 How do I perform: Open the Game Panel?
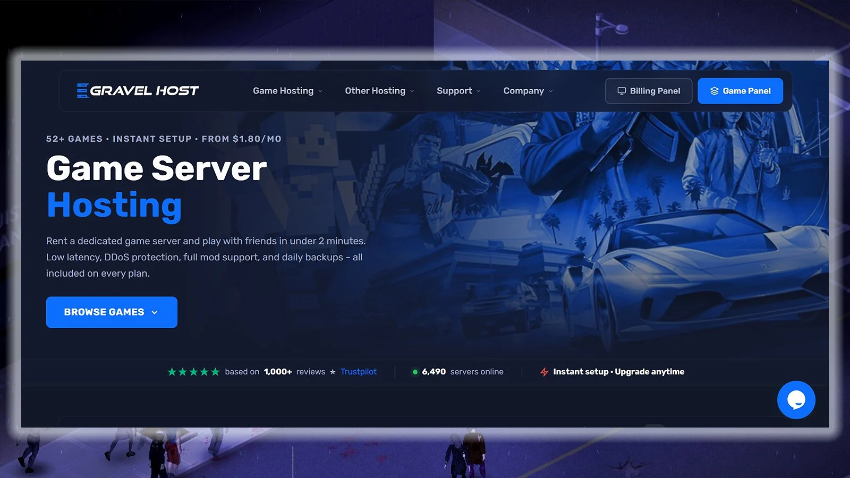(740, 91)
